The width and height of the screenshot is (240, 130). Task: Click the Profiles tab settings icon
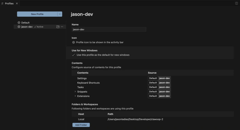click(x=3, y=3)
